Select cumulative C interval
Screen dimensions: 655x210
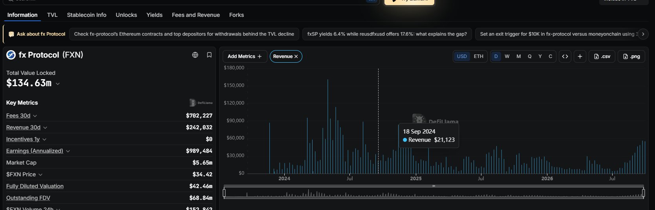pyautogui.click(x=551, y=56)
